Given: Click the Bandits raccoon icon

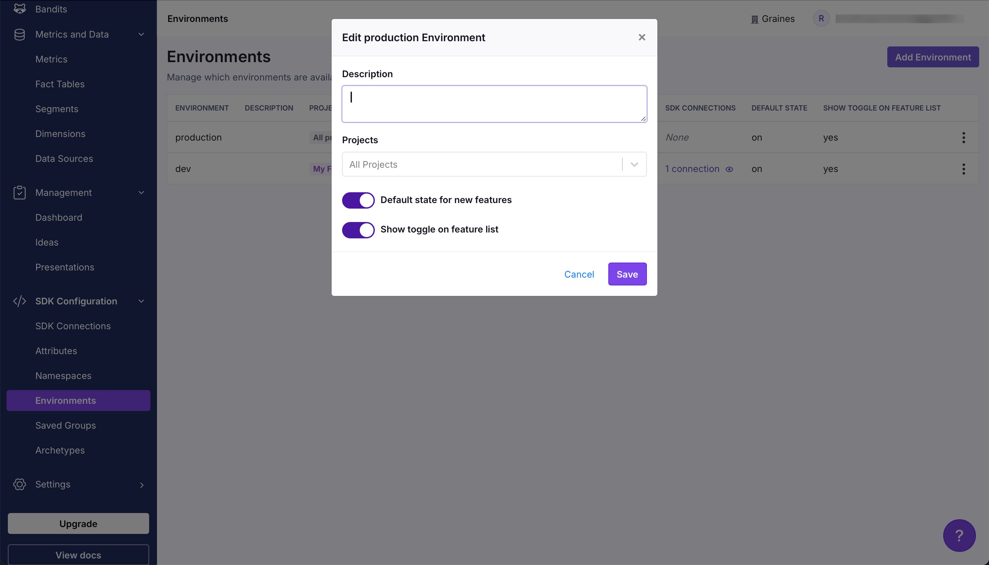Looking at the screenshot, I should (19, 9).
